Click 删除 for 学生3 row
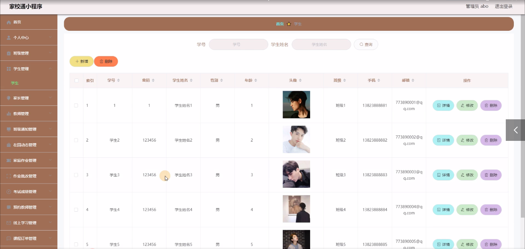This screenshot has width=525, height=249. coord(491,175)
